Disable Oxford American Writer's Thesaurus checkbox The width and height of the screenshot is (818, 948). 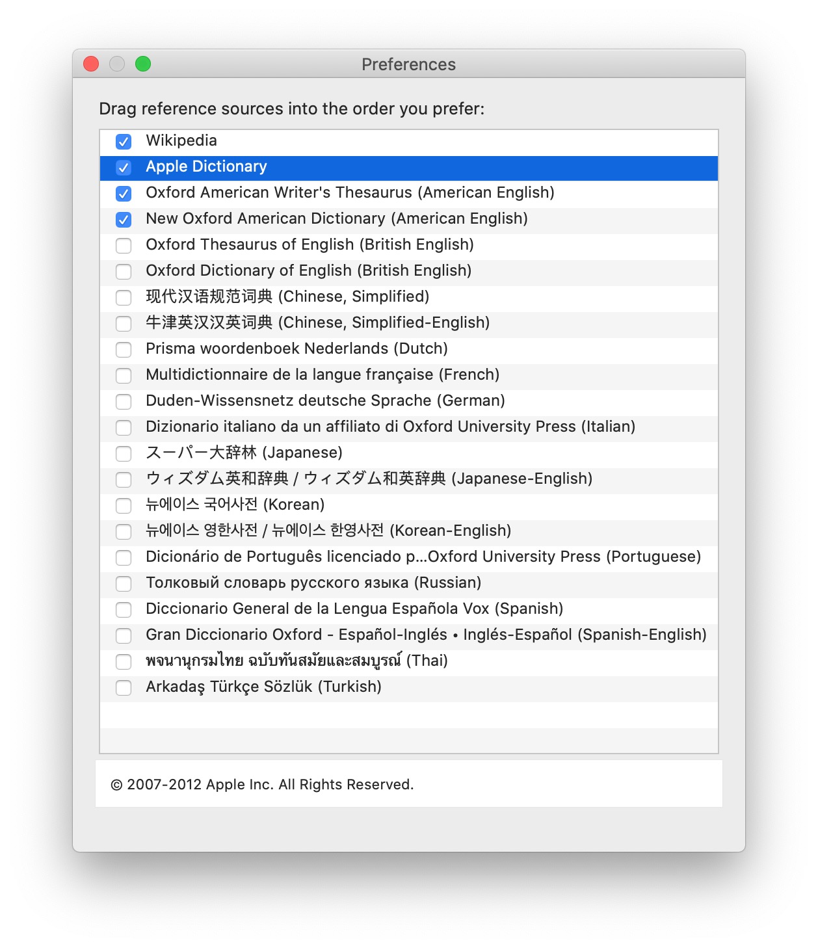click(124, 193)
